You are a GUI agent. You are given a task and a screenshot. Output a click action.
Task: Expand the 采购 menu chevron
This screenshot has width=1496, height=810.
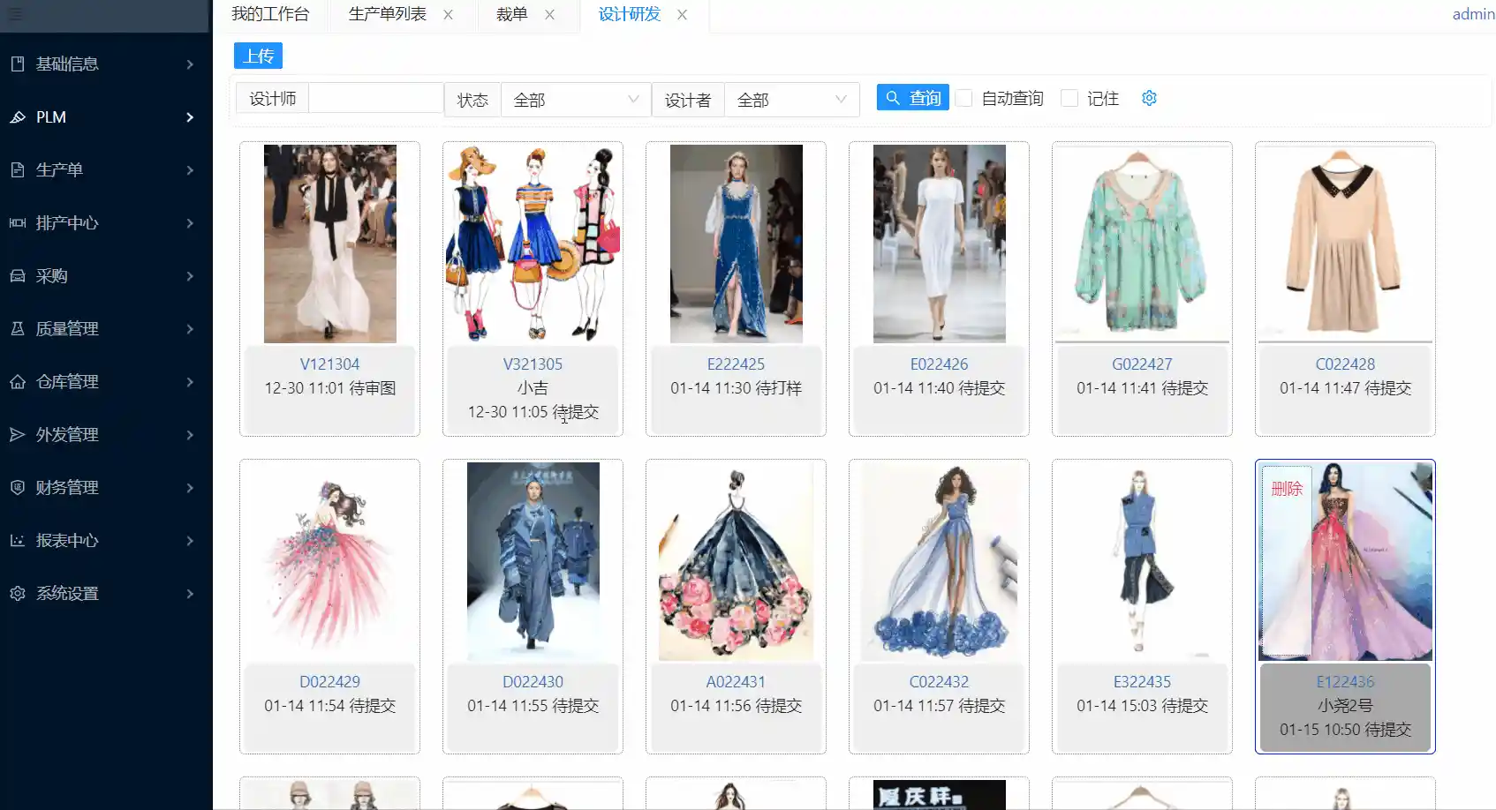tap(190, 275)
